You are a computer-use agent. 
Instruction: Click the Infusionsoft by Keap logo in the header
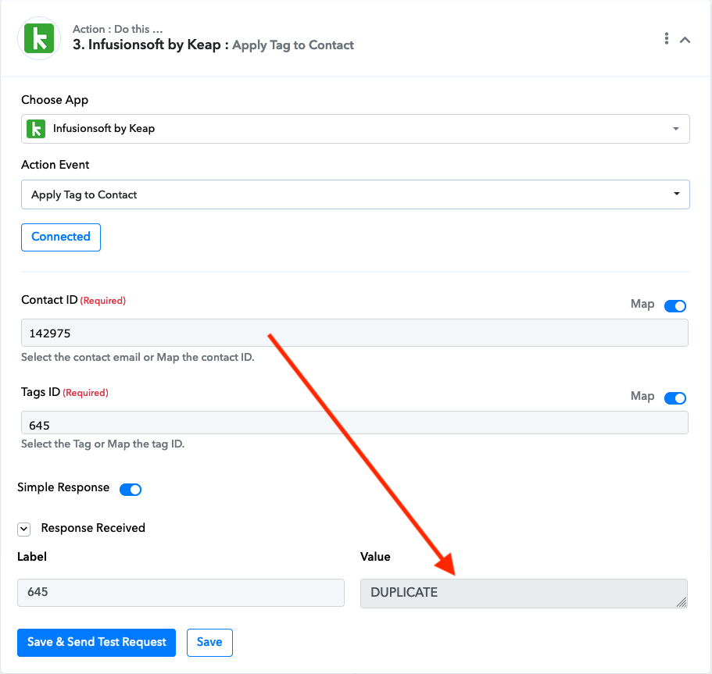[x=39, y=38]
